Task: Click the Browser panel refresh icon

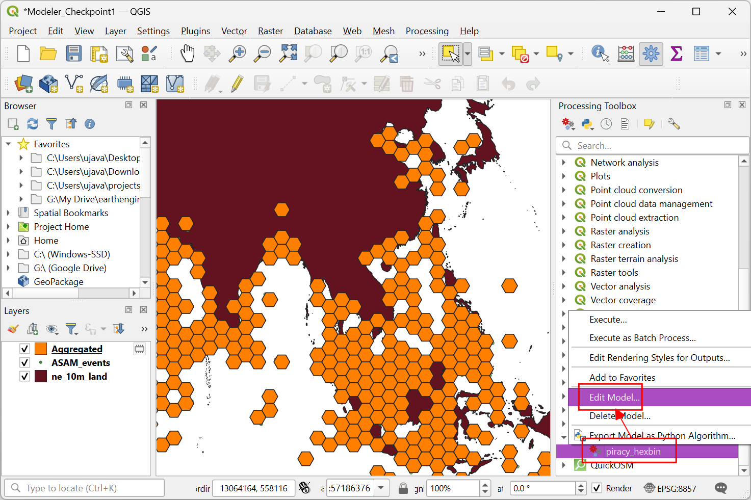Action: [33, 124]
